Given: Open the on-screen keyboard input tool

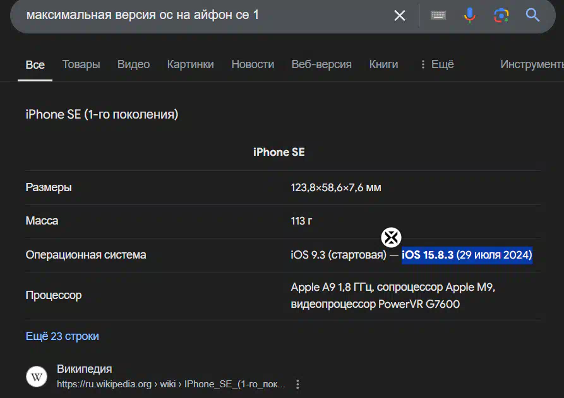Looking at the screenshot, I should (438, 15).
